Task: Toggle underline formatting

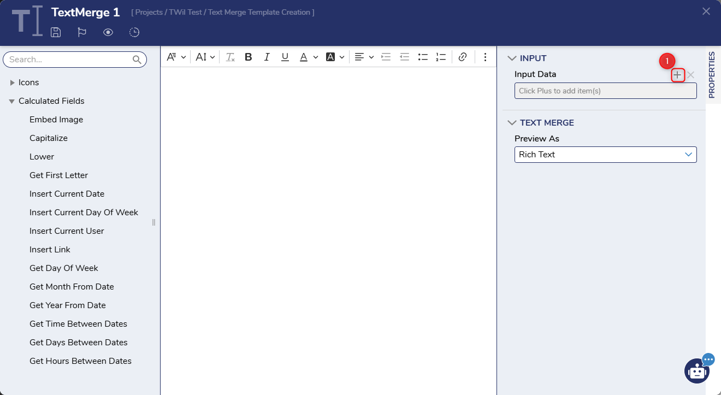Action: pos(285,57)
